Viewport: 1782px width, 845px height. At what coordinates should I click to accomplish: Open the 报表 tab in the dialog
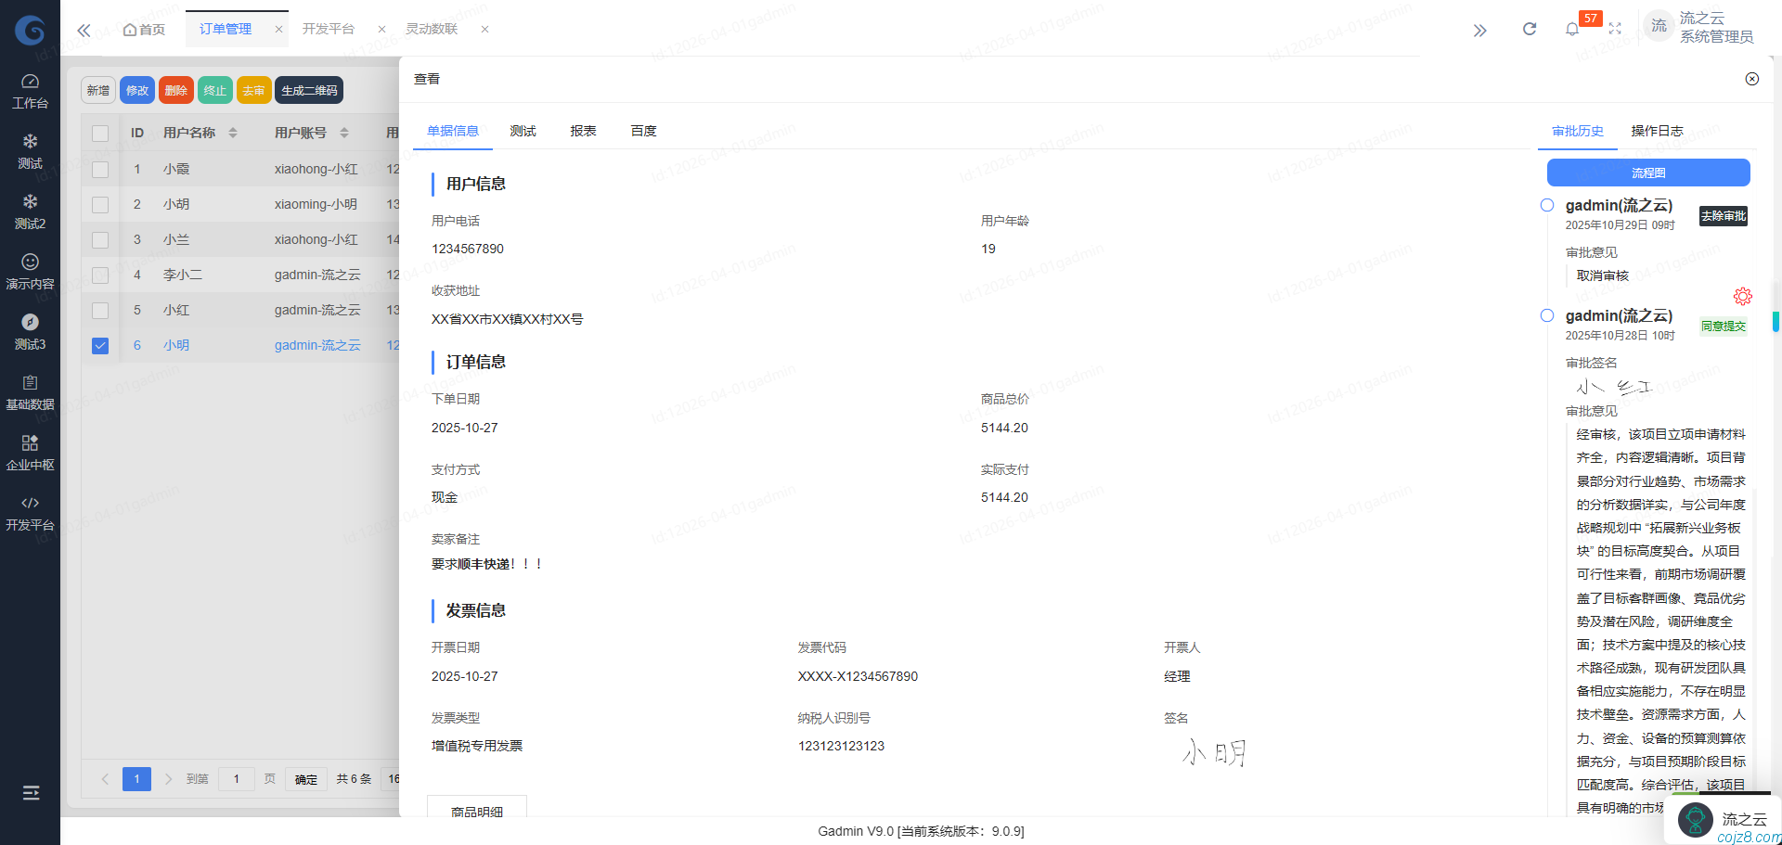583,131
